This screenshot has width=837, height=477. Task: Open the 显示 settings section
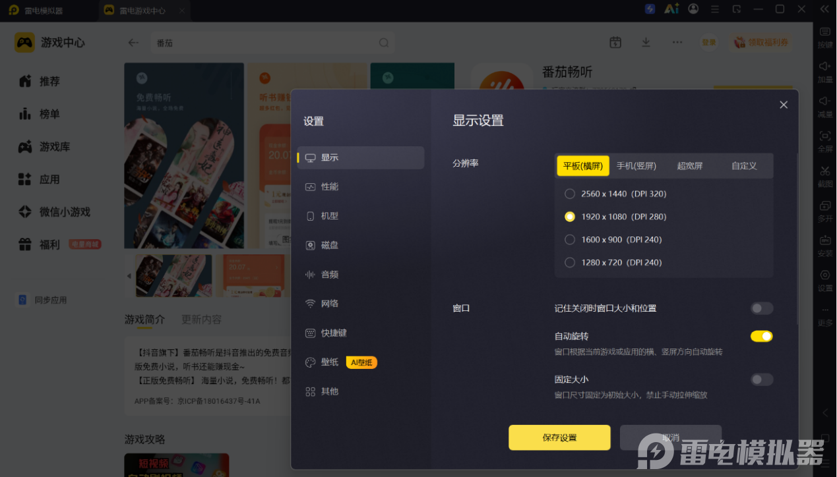pyautogui.click(x=361, y=157)
